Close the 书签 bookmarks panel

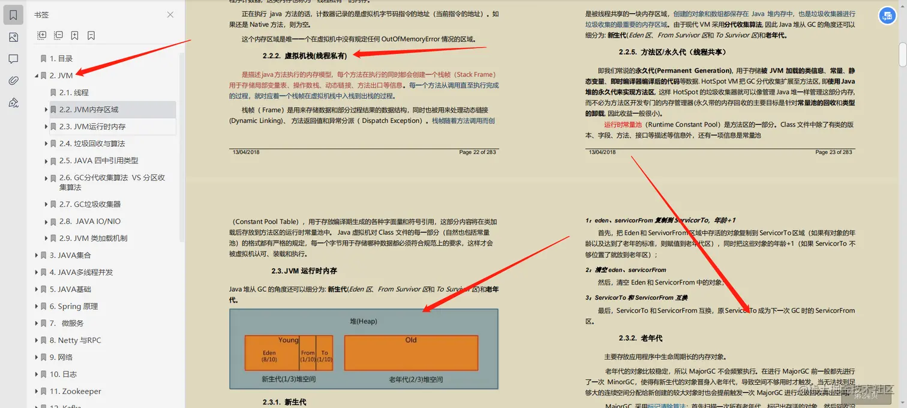pos(170,14)
